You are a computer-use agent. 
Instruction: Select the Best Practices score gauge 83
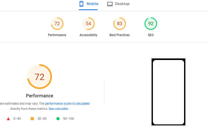(x=120, y=24)
